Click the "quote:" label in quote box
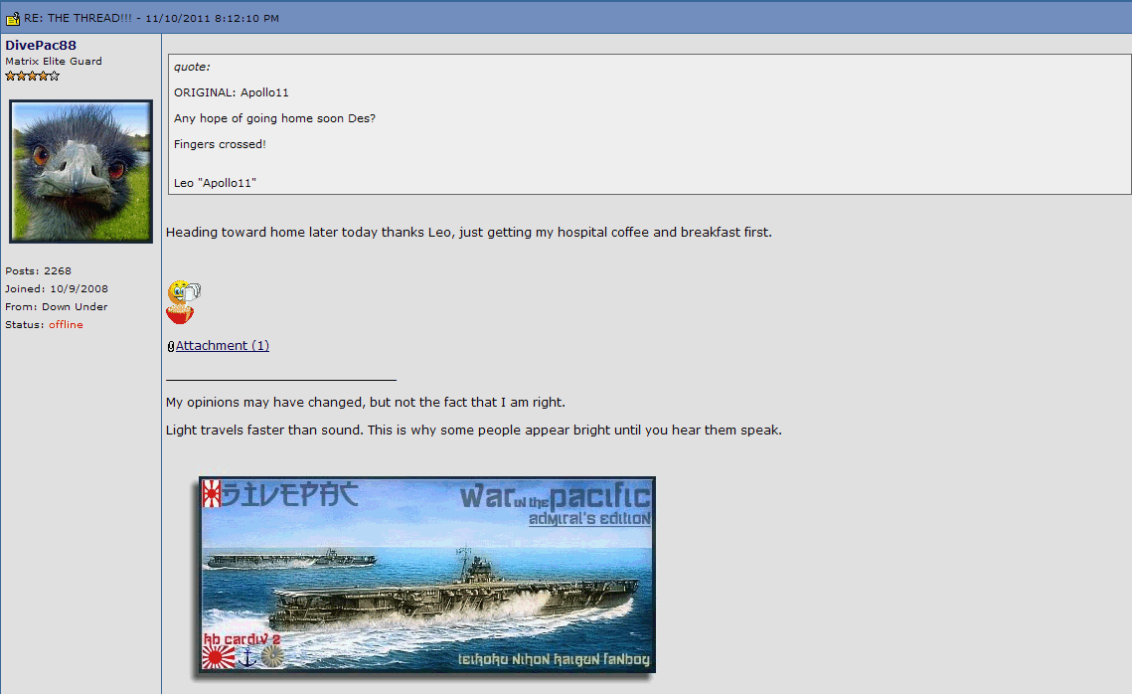 click(192, 67)
